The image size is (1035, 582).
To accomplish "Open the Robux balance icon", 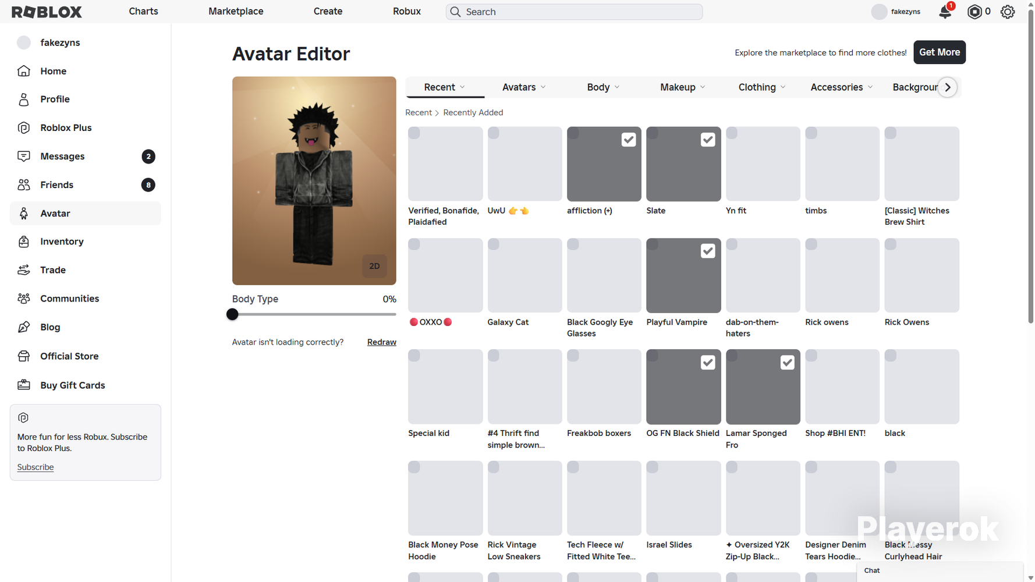I will (x=974, y=12).
